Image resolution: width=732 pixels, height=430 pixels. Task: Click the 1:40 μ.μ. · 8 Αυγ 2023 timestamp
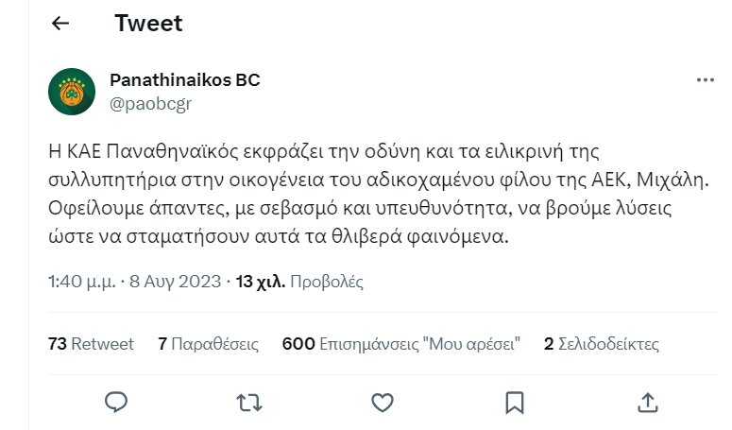pos(134,282)
